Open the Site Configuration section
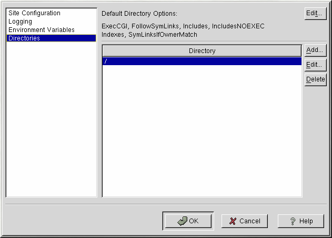Screen dimensions: 332x238 (x=34, y=13)
